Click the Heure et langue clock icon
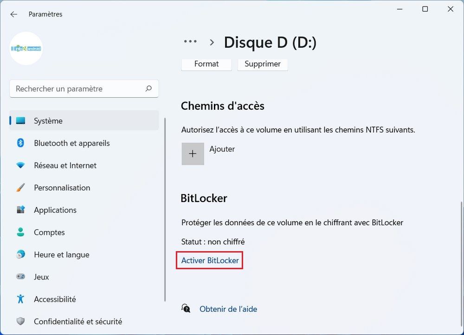Image resolution: width=464 pixels, height=335 pixels. 20,254
